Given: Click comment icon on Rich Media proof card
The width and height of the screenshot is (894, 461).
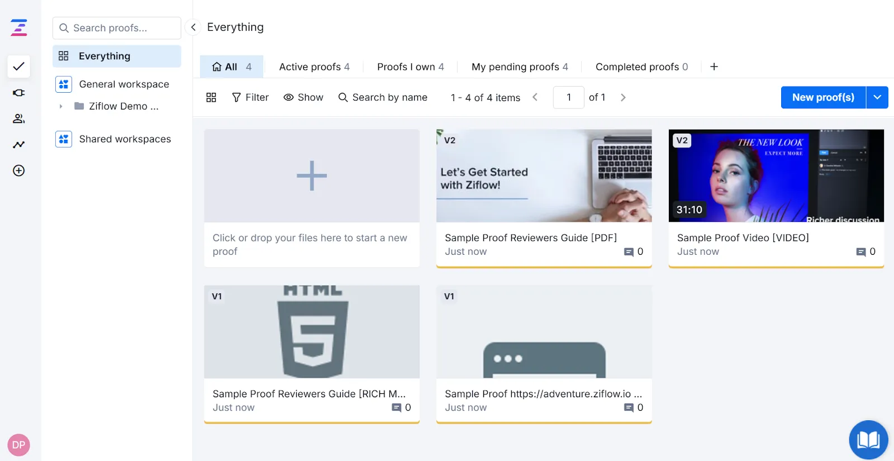Looking at the screenshot, I should click(x=397, y=408).
